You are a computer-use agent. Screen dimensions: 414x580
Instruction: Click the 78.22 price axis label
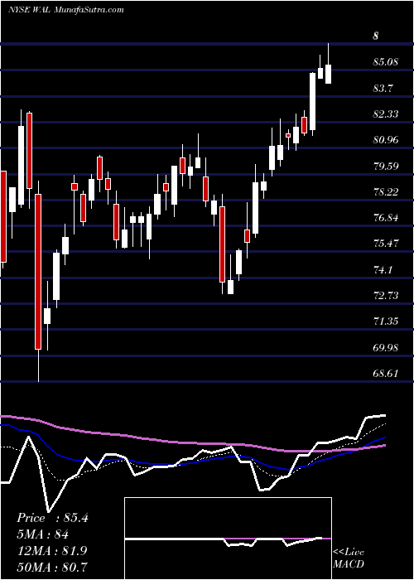point(386,191)
